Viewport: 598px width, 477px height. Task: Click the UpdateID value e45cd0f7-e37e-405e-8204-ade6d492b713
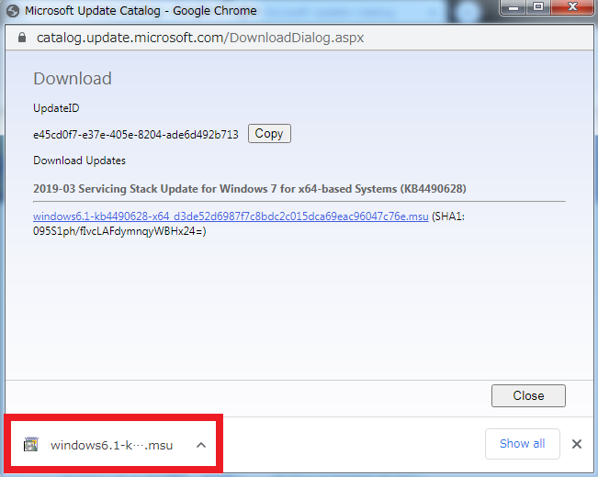point(136,135)
